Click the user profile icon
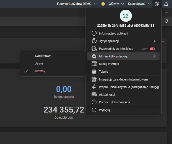Screen dimensions: 172x144 click(157, 4)
